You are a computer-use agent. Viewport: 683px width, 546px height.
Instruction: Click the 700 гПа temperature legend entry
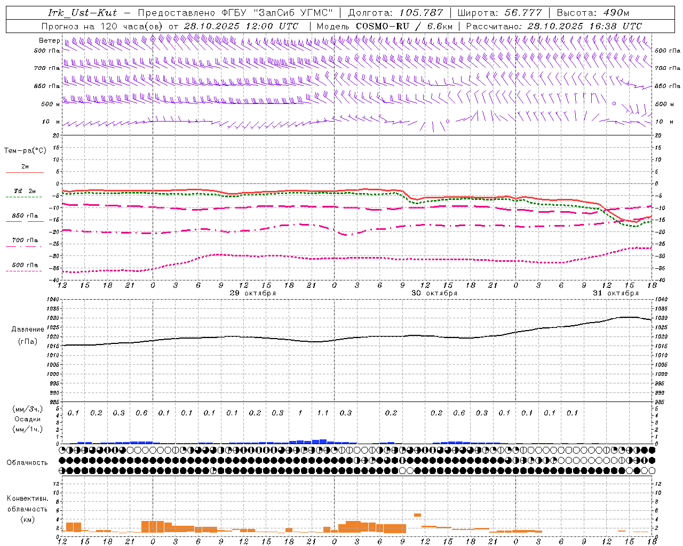[25, 240]
